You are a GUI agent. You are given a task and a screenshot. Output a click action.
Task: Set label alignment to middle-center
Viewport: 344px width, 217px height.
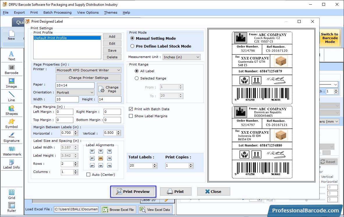[x=100, y=158]
